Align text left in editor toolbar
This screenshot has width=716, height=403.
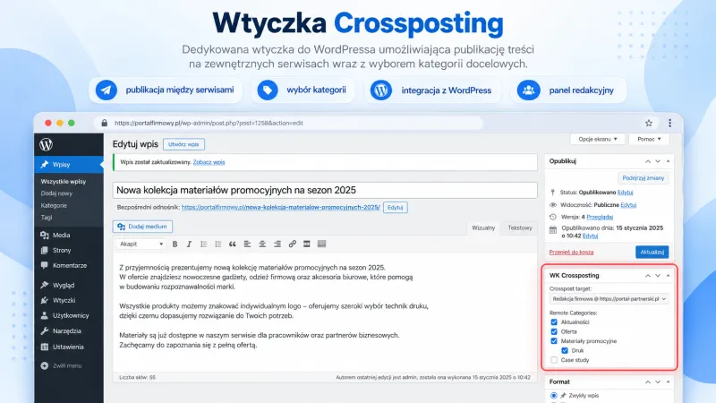[248, 244]
